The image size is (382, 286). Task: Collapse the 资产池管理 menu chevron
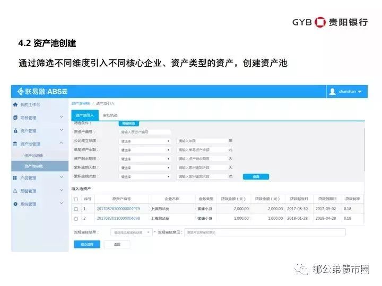61,144
